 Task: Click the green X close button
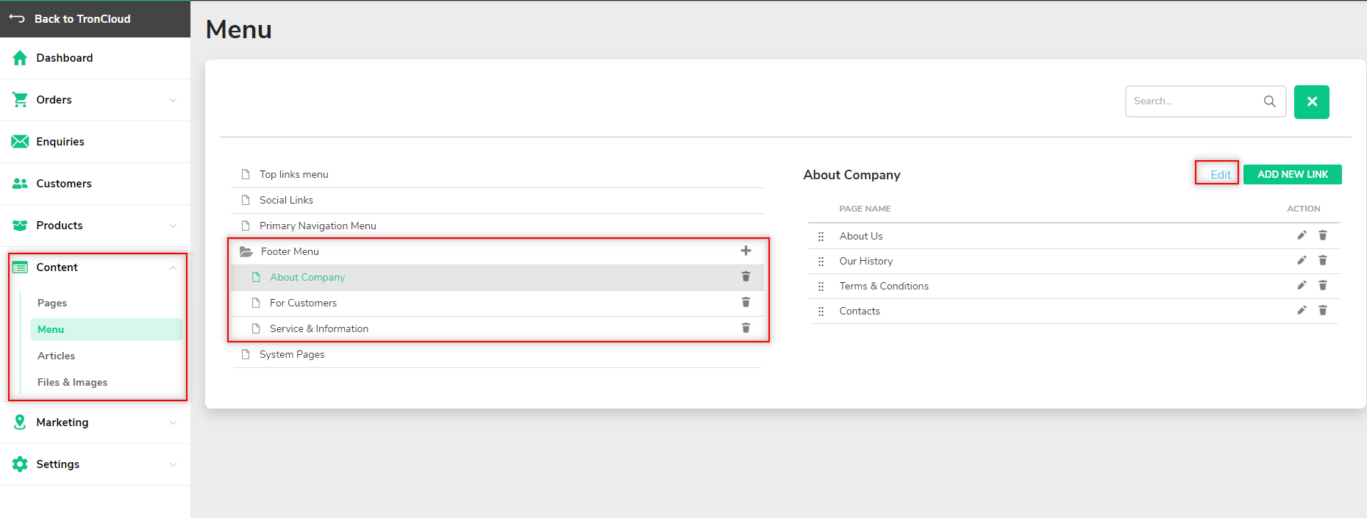pos(1312,102)
